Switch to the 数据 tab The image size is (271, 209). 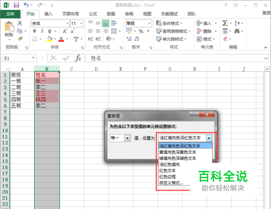111,14
